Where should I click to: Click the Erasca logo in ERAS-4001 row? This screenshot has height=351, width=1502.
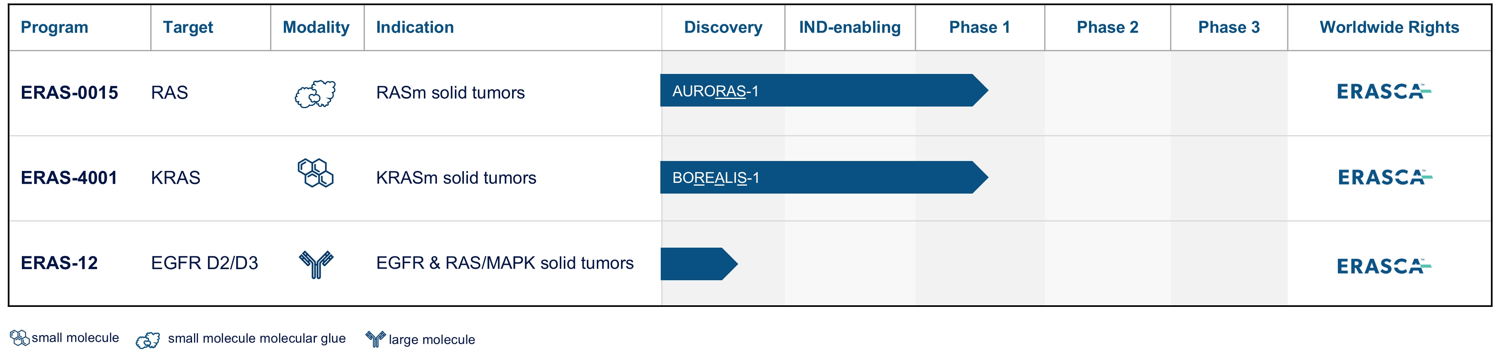1384,177
